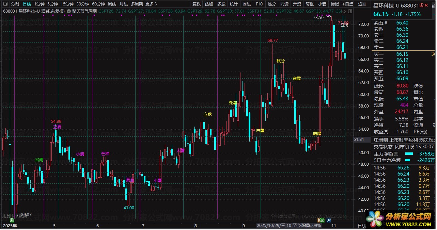Click the 秋分 solar term marker
Viewport: 437px width, 230px height.
(x=281, y=61)
